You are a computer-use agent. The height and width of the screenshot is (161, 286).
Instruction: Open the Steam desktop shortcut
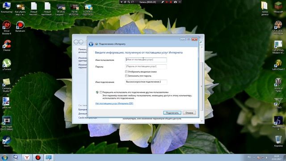tap(7, 141)
